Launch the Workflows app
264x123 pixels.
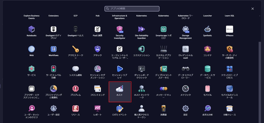(54, 52)
